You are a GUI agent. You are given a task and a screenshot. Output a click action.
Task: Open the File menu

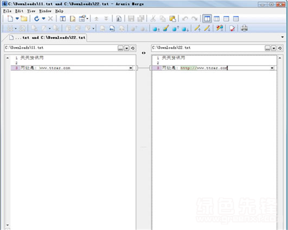[7, 11]
